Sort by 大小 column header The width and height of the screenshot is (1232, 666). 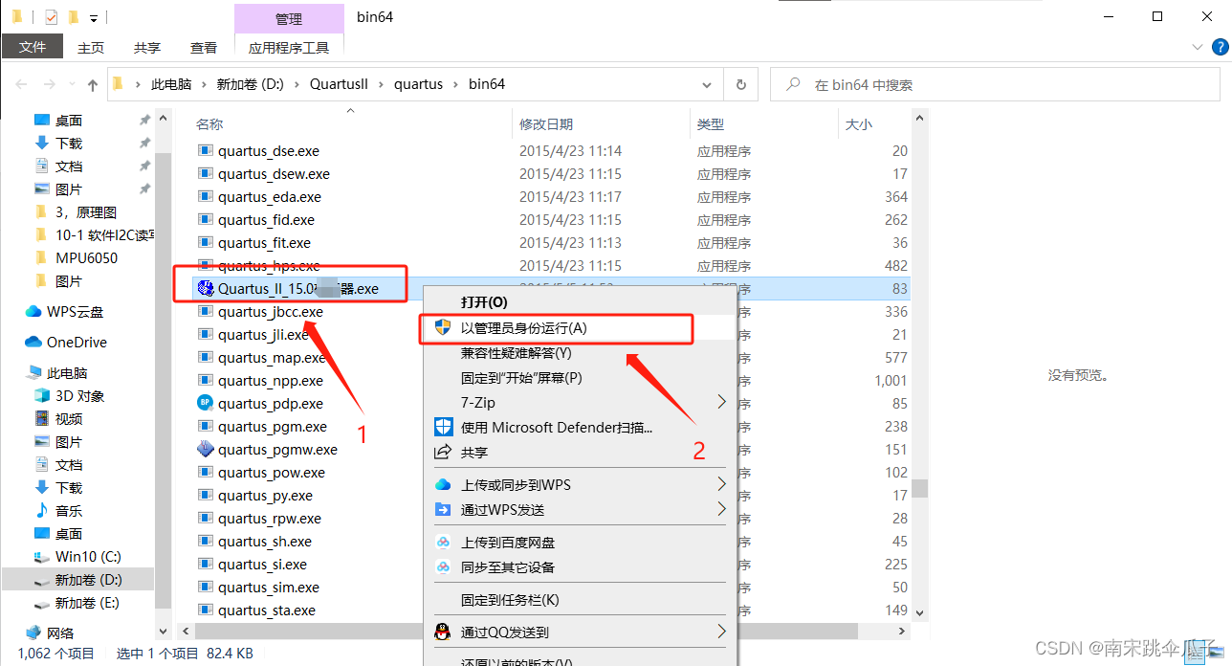point(859,124)
